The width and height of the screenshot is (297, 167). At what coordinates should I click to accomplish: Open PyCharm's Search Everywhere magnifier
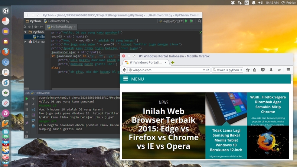pos(199,21)
